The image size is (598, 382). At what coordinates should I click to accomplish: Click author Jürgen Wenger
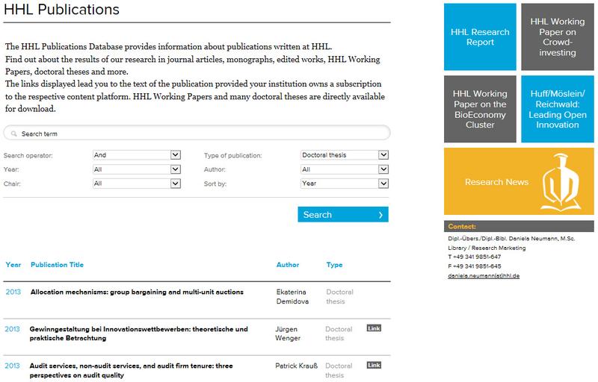pos(288,334)
